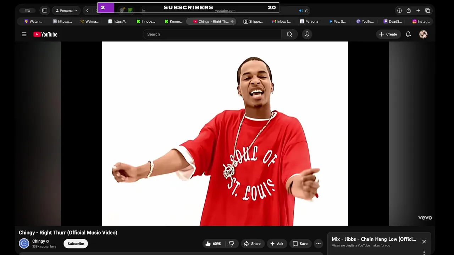Viewport: 454px width, 255px height.
Task: Go back in browser history
Action: pyautogui.click(x=88, y=11)
